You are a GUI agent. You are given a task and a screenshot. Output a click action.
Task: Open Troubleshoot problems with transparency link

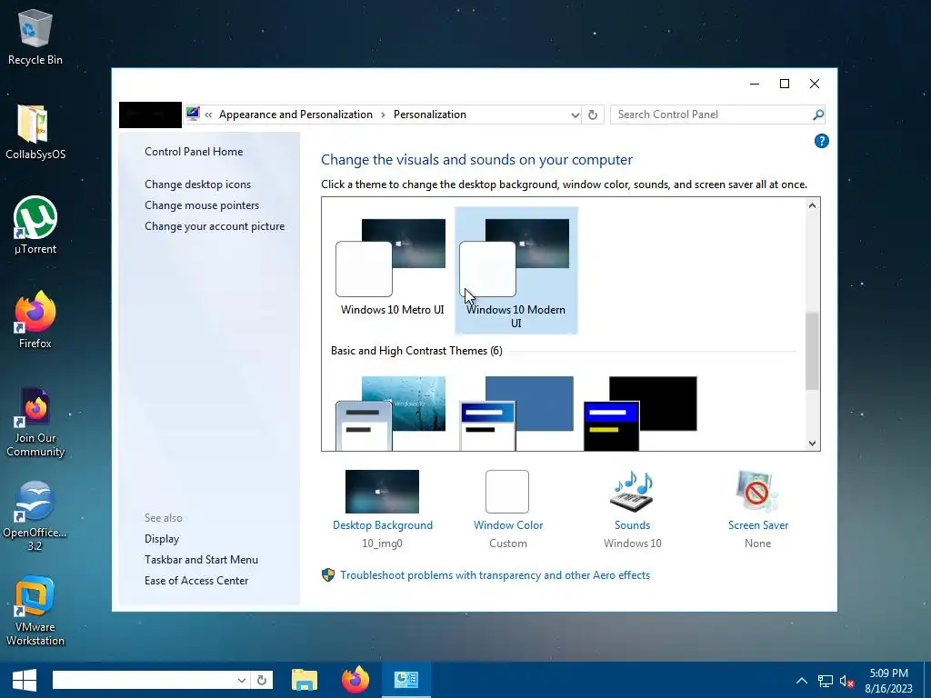click(496, 575)
